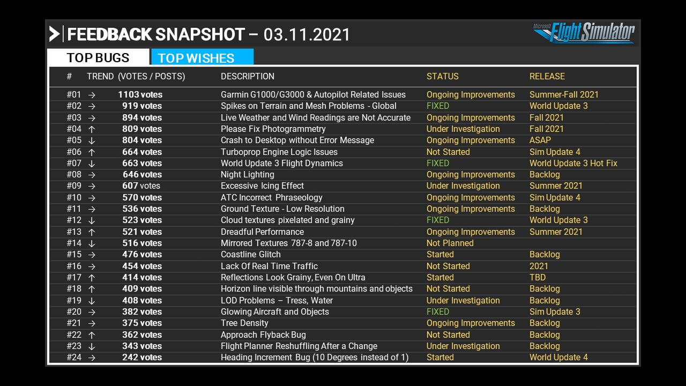Click the Description column header

pyautogui.click(x=247, y=77)
